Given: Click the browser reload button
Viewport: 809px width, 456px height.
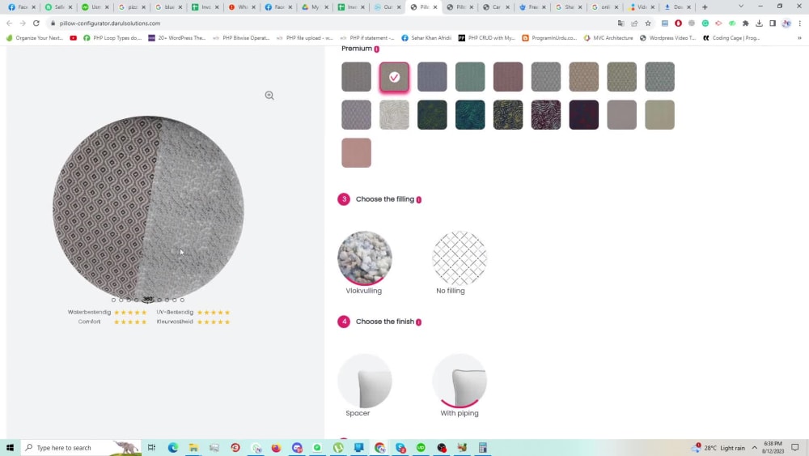Looking at the screenshot, I should click(x=36, y=23).
